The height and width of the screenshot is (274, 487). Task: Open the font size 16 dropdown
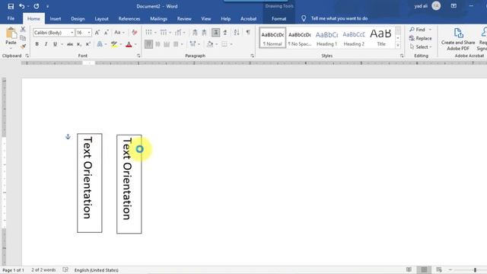coord(89,33)
